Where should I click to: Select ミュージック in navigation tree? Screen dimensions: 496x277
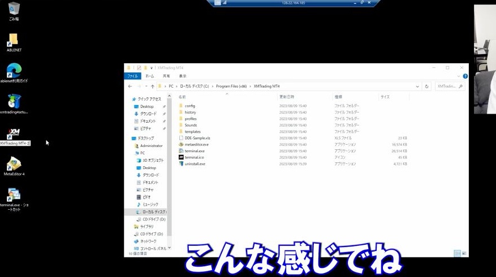[x=150, y=205]
